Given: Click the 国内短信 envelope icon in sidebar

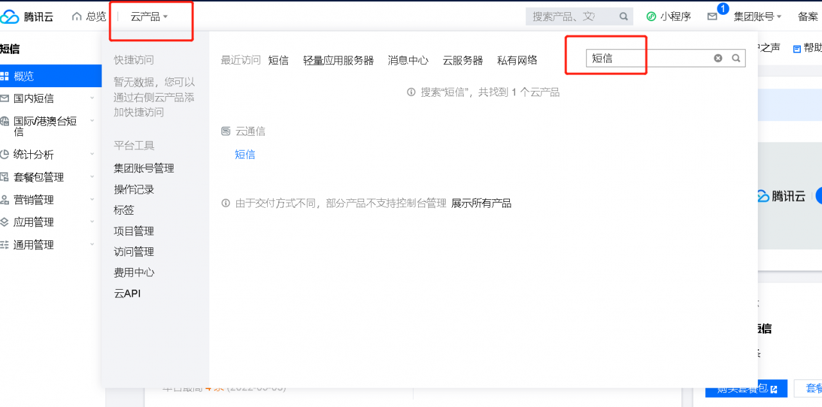Looking at the screenshot, I should 6,99.
